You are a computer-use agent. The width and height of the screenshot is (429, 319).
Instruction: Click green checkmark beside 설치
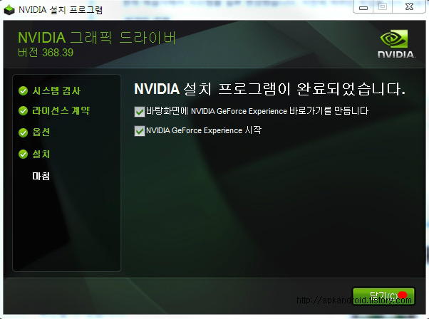(23, 155)
